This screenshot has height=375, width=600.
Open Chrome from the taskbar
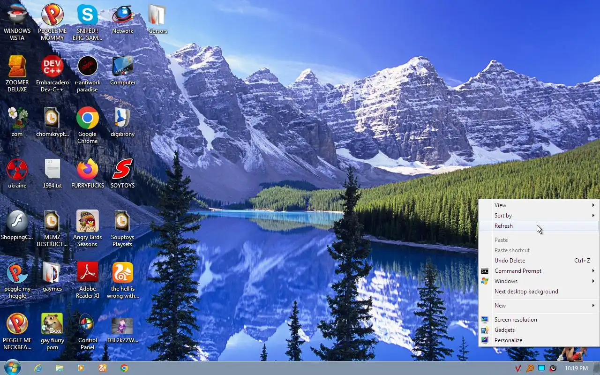click(124, 368)
